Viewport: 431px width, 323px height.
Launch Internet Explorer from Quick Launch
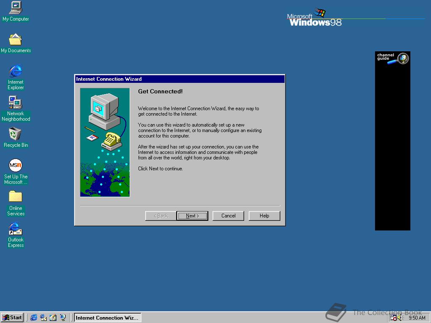pos(34,318)
